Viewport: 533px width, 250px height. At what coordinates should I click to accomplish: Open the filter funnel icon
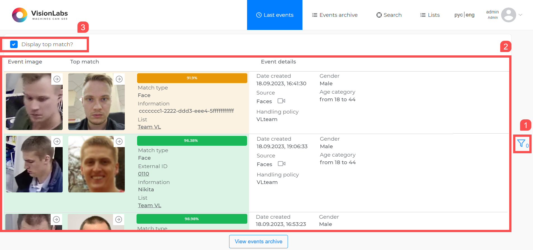(521, 143)
